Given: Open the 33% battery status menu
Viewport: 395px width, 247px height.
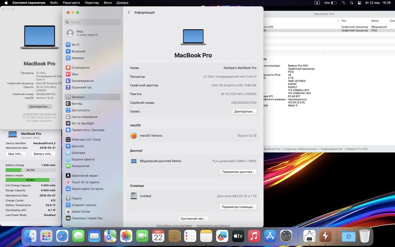Looking at the screenshot, I should tap(330, 3).
